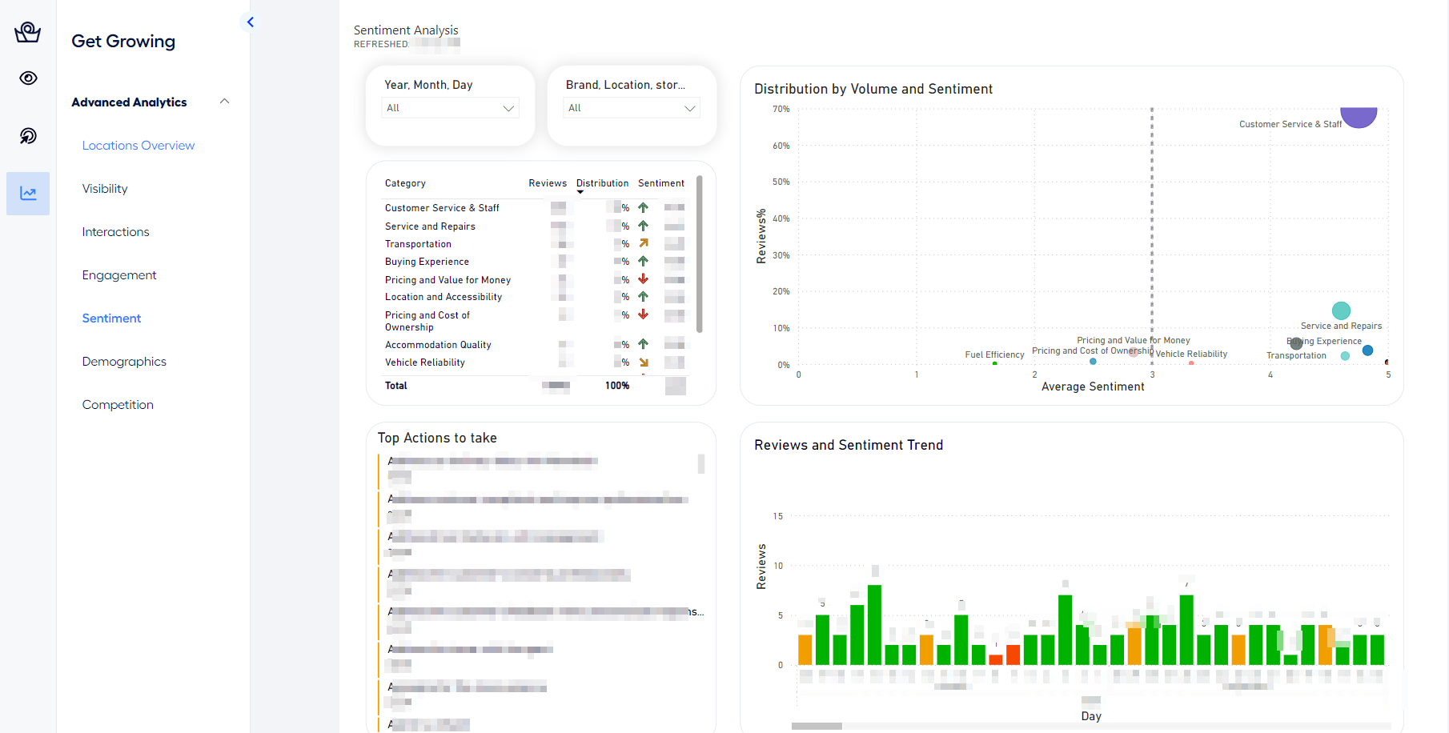Click the Customer Service & Staff purple bubble

tap(1359, 116)
